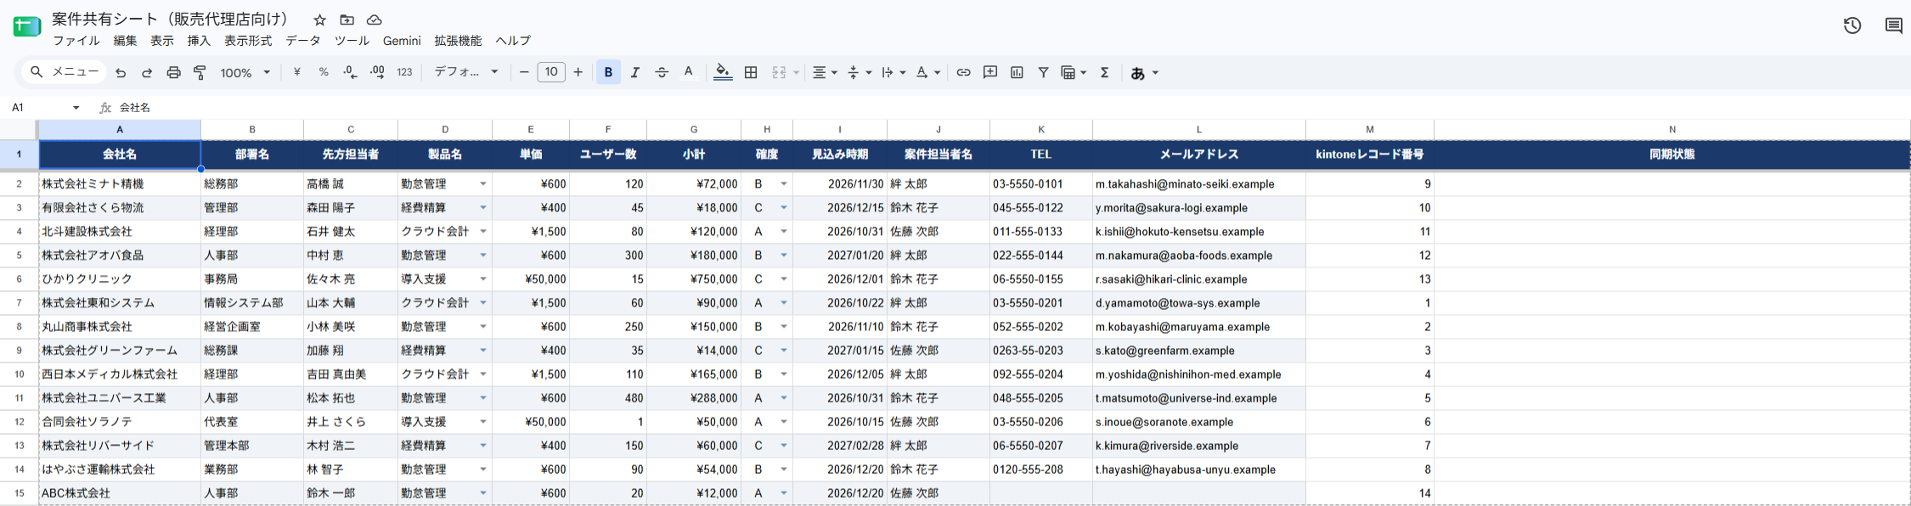Activate the paint format tool
Screen dimensions: 1911x506
(x=200, y=73)
